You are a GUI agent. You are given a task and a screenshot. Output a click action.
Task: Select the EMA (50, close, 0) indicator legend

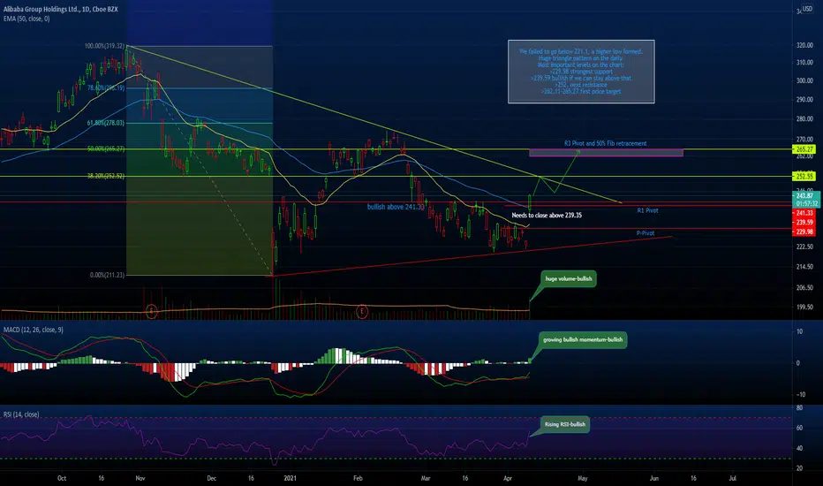tap(26, 19)
